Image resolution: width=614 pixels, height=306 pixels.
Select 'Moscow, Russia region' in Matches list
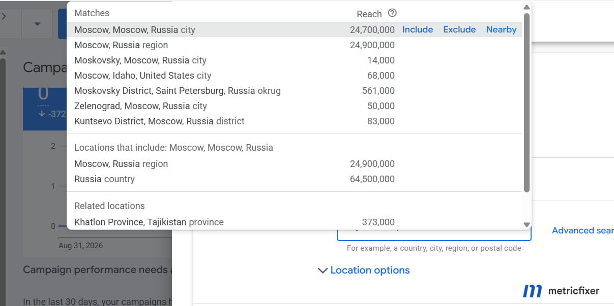(x=294, y=45)
